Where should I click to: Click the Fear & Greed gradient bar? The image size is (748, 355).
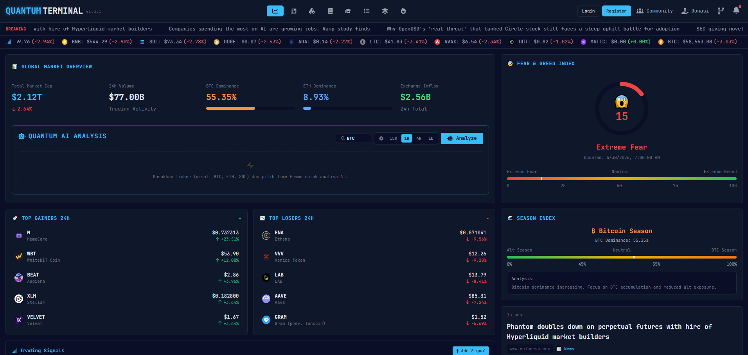[x=622, y=178]
